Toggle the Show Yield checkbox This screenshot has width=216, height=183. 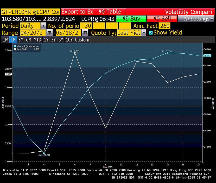coord(151,33)
